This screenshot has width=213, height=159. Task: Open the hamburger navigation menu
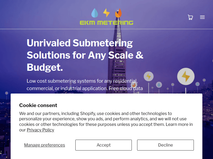tap(202, 17)
